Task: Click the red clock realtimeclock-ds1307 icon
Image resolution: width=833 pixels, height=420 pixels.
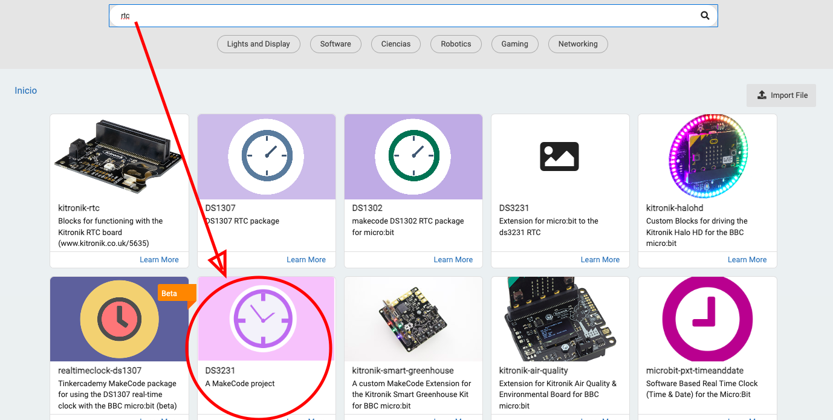Action: (119, 318)
